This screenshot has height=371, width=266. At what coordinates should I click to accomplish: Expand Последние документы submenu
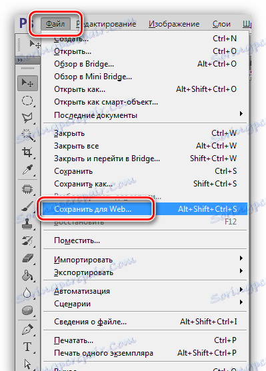(145, 115)
